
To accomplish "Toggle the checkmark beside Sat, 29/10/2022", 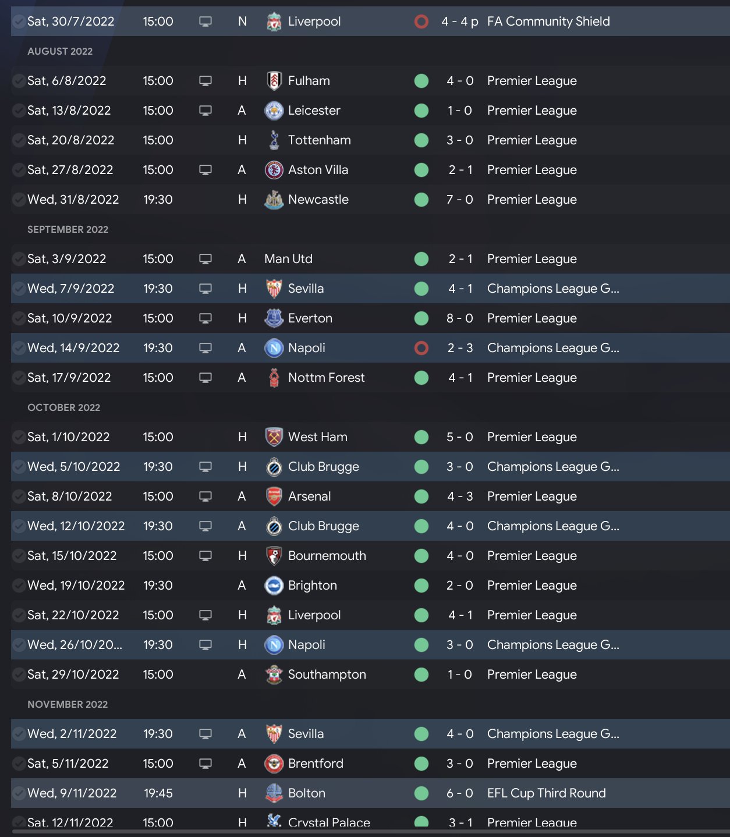I will pyautogui.click(x=19, y=675).
